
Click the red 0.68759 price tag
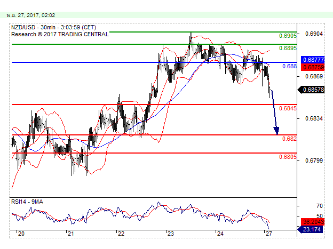[313, 67]
